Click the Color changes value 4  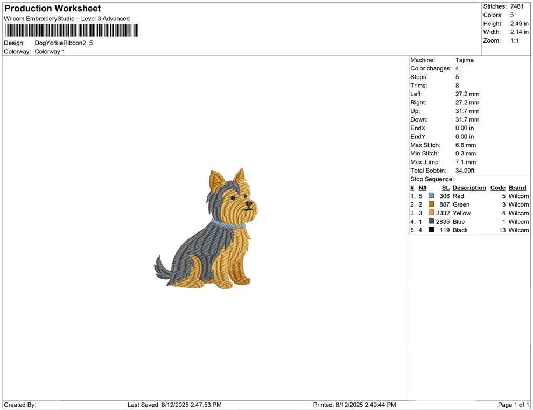point(457,69)
